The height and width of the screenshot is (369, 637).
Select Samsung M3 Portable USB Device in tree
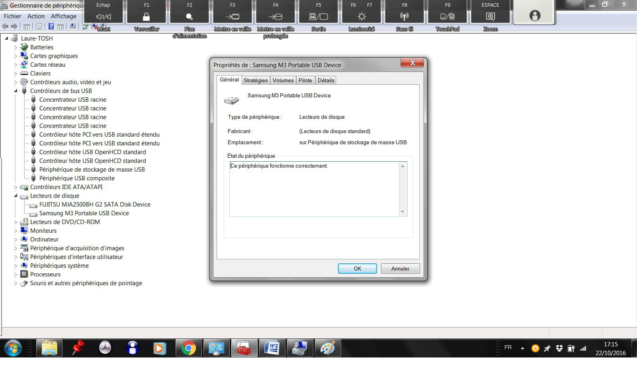pyautogui.click(x=84, y=213)
